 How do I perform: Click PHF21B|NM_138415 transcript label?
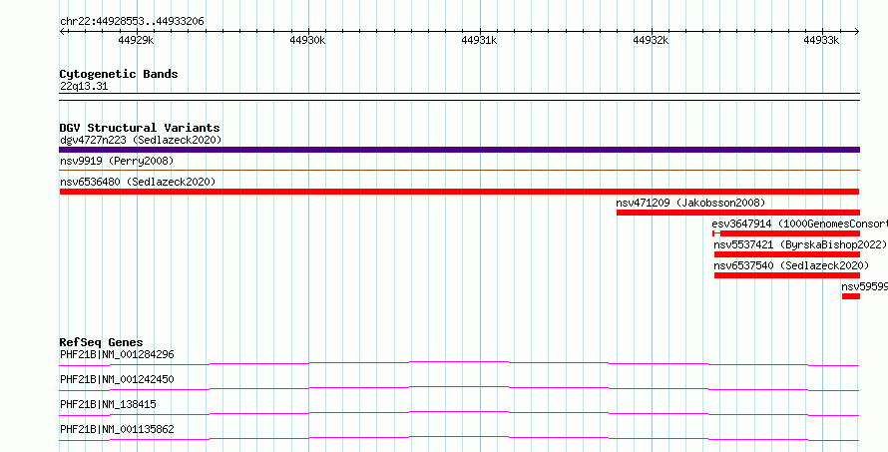(108, 404)
